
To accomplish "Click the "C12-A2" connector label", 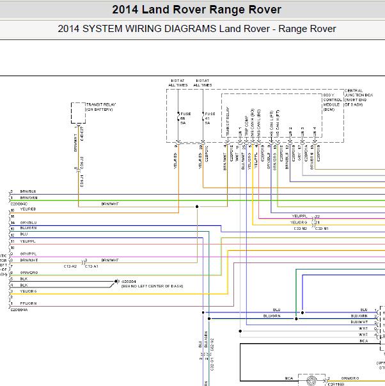I will point(70,266).
